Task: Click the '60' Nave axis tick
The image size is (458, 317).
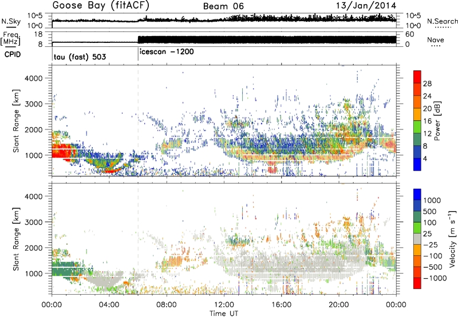Action: (409, 34)
